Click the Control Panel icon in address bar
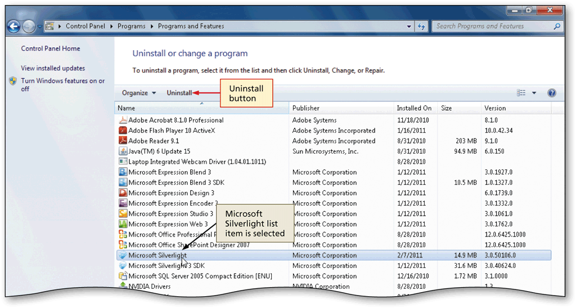Viewport: 576px width, 308px height. click(x=50, y=26)
